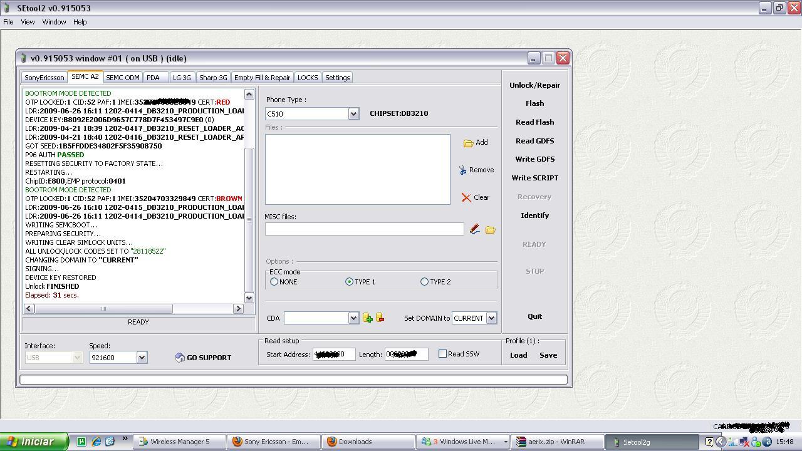Expand hidden system tray icons arrow
The width and height of the screenshot is (802, 451).
pyautogui.click(x=721, y=442)
